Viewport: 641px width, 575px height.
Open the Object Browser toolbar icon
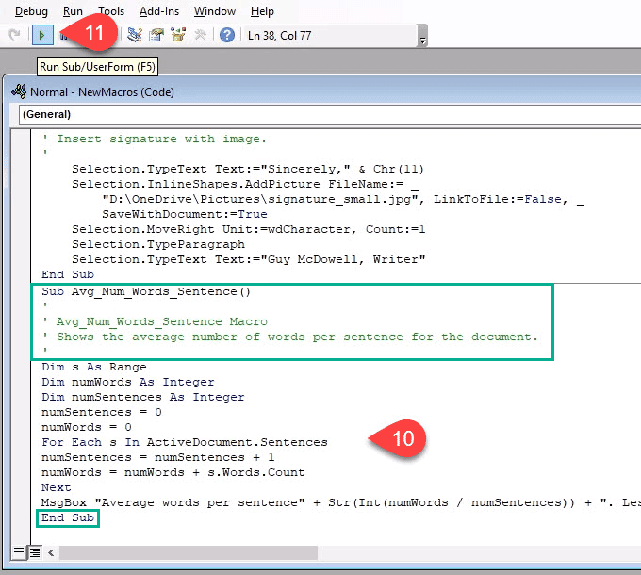[178, 35]
